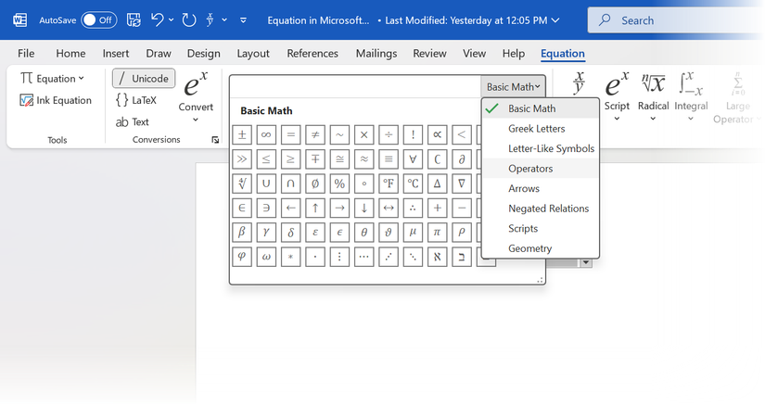Select Negated Relations symbol set
This screenshot has width=765, height=405.
point(548,209)
